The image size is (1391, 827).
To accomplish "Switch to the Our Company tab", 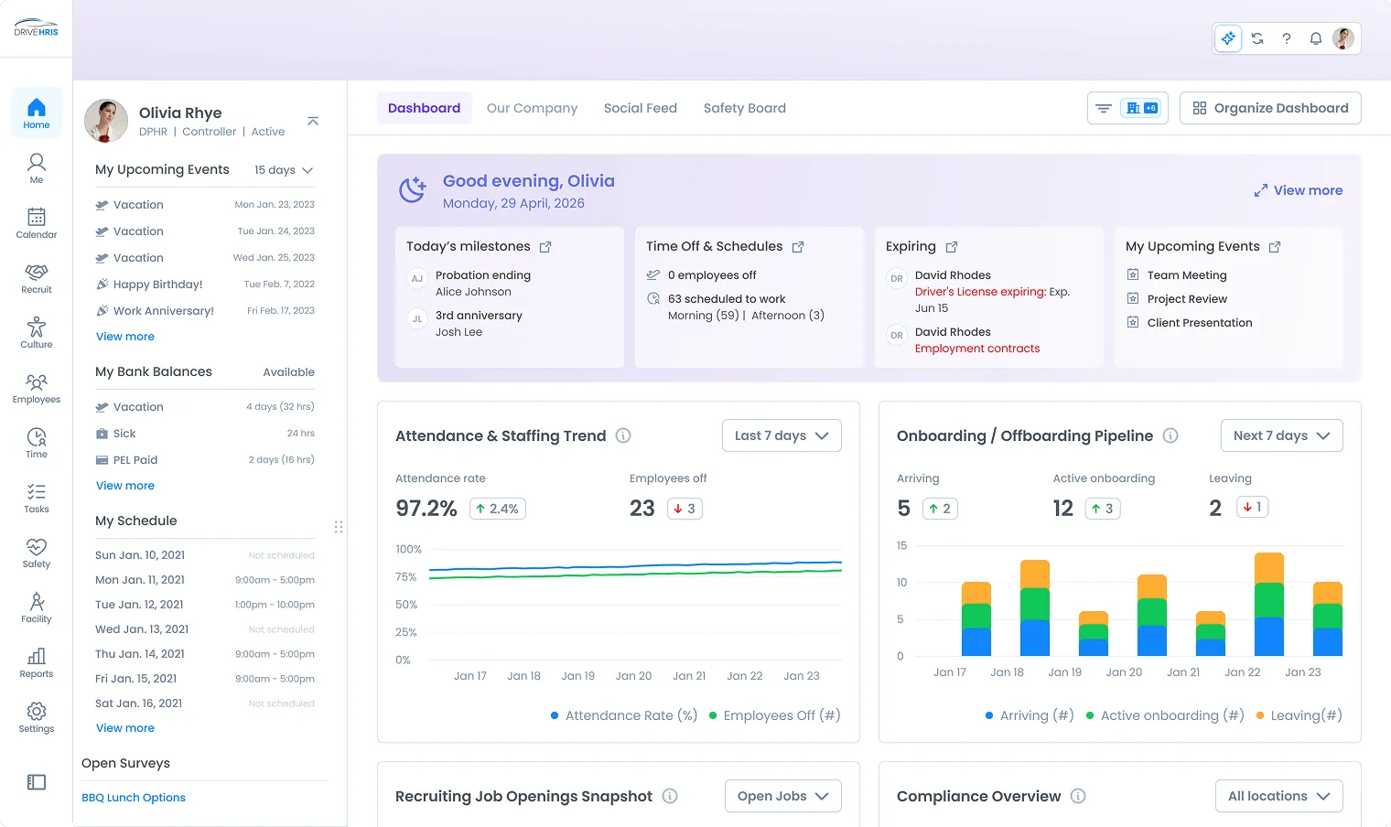I will click(x=533, y=108).
